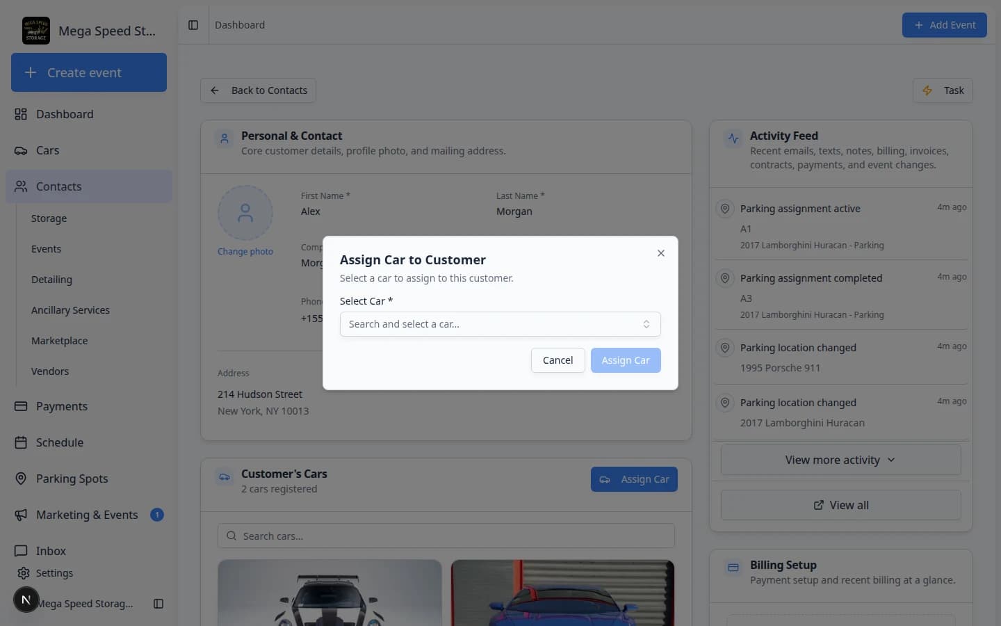Click the Dashboard grid icon in sidebar

(21, 114)
